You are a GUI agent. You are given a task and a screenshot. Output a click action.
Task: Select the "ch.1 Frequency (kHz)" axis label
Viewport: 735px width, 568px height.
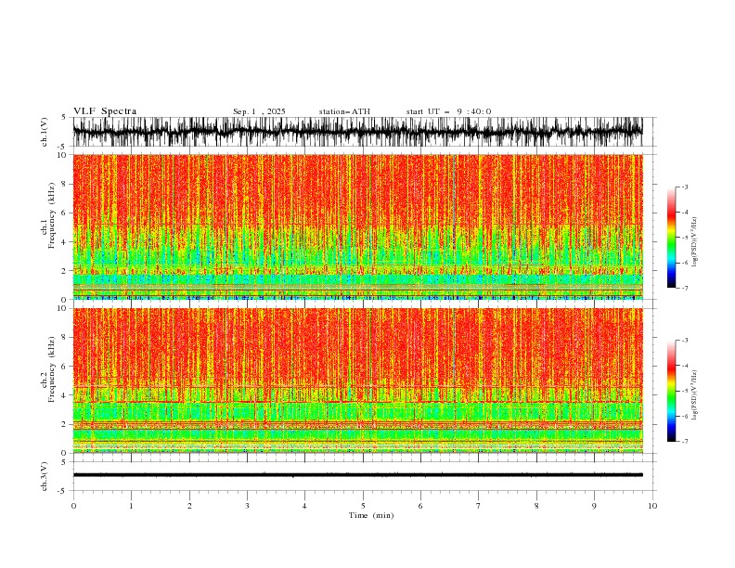(48, 213)
